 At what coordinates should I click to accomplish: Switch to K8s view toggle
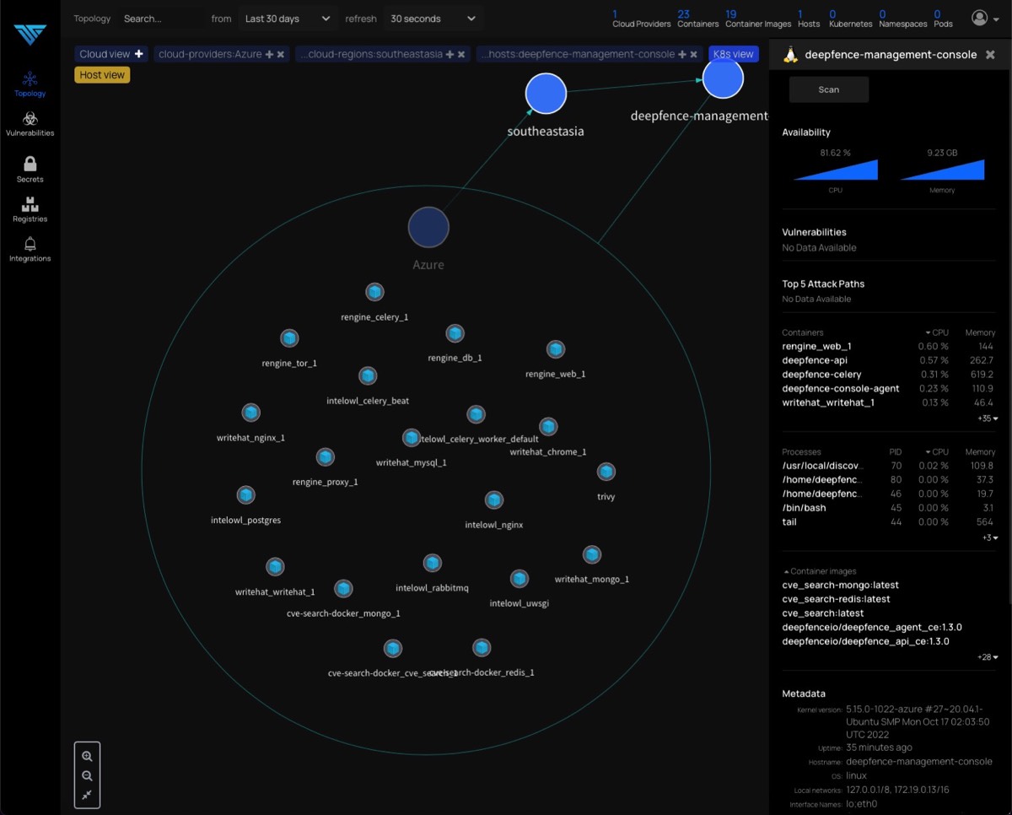pos(733,54)
